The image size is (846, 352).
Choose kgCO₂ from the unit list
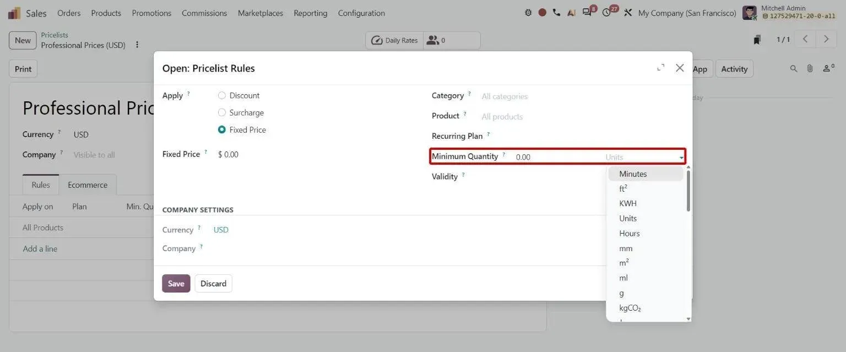pyautogui.click(x=646, y=308)
